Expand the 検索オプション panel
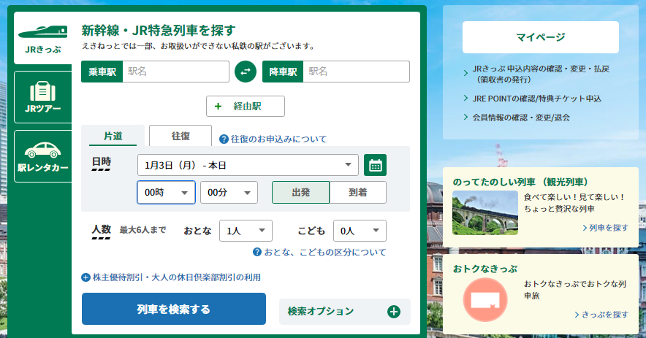 pos(345,312)
